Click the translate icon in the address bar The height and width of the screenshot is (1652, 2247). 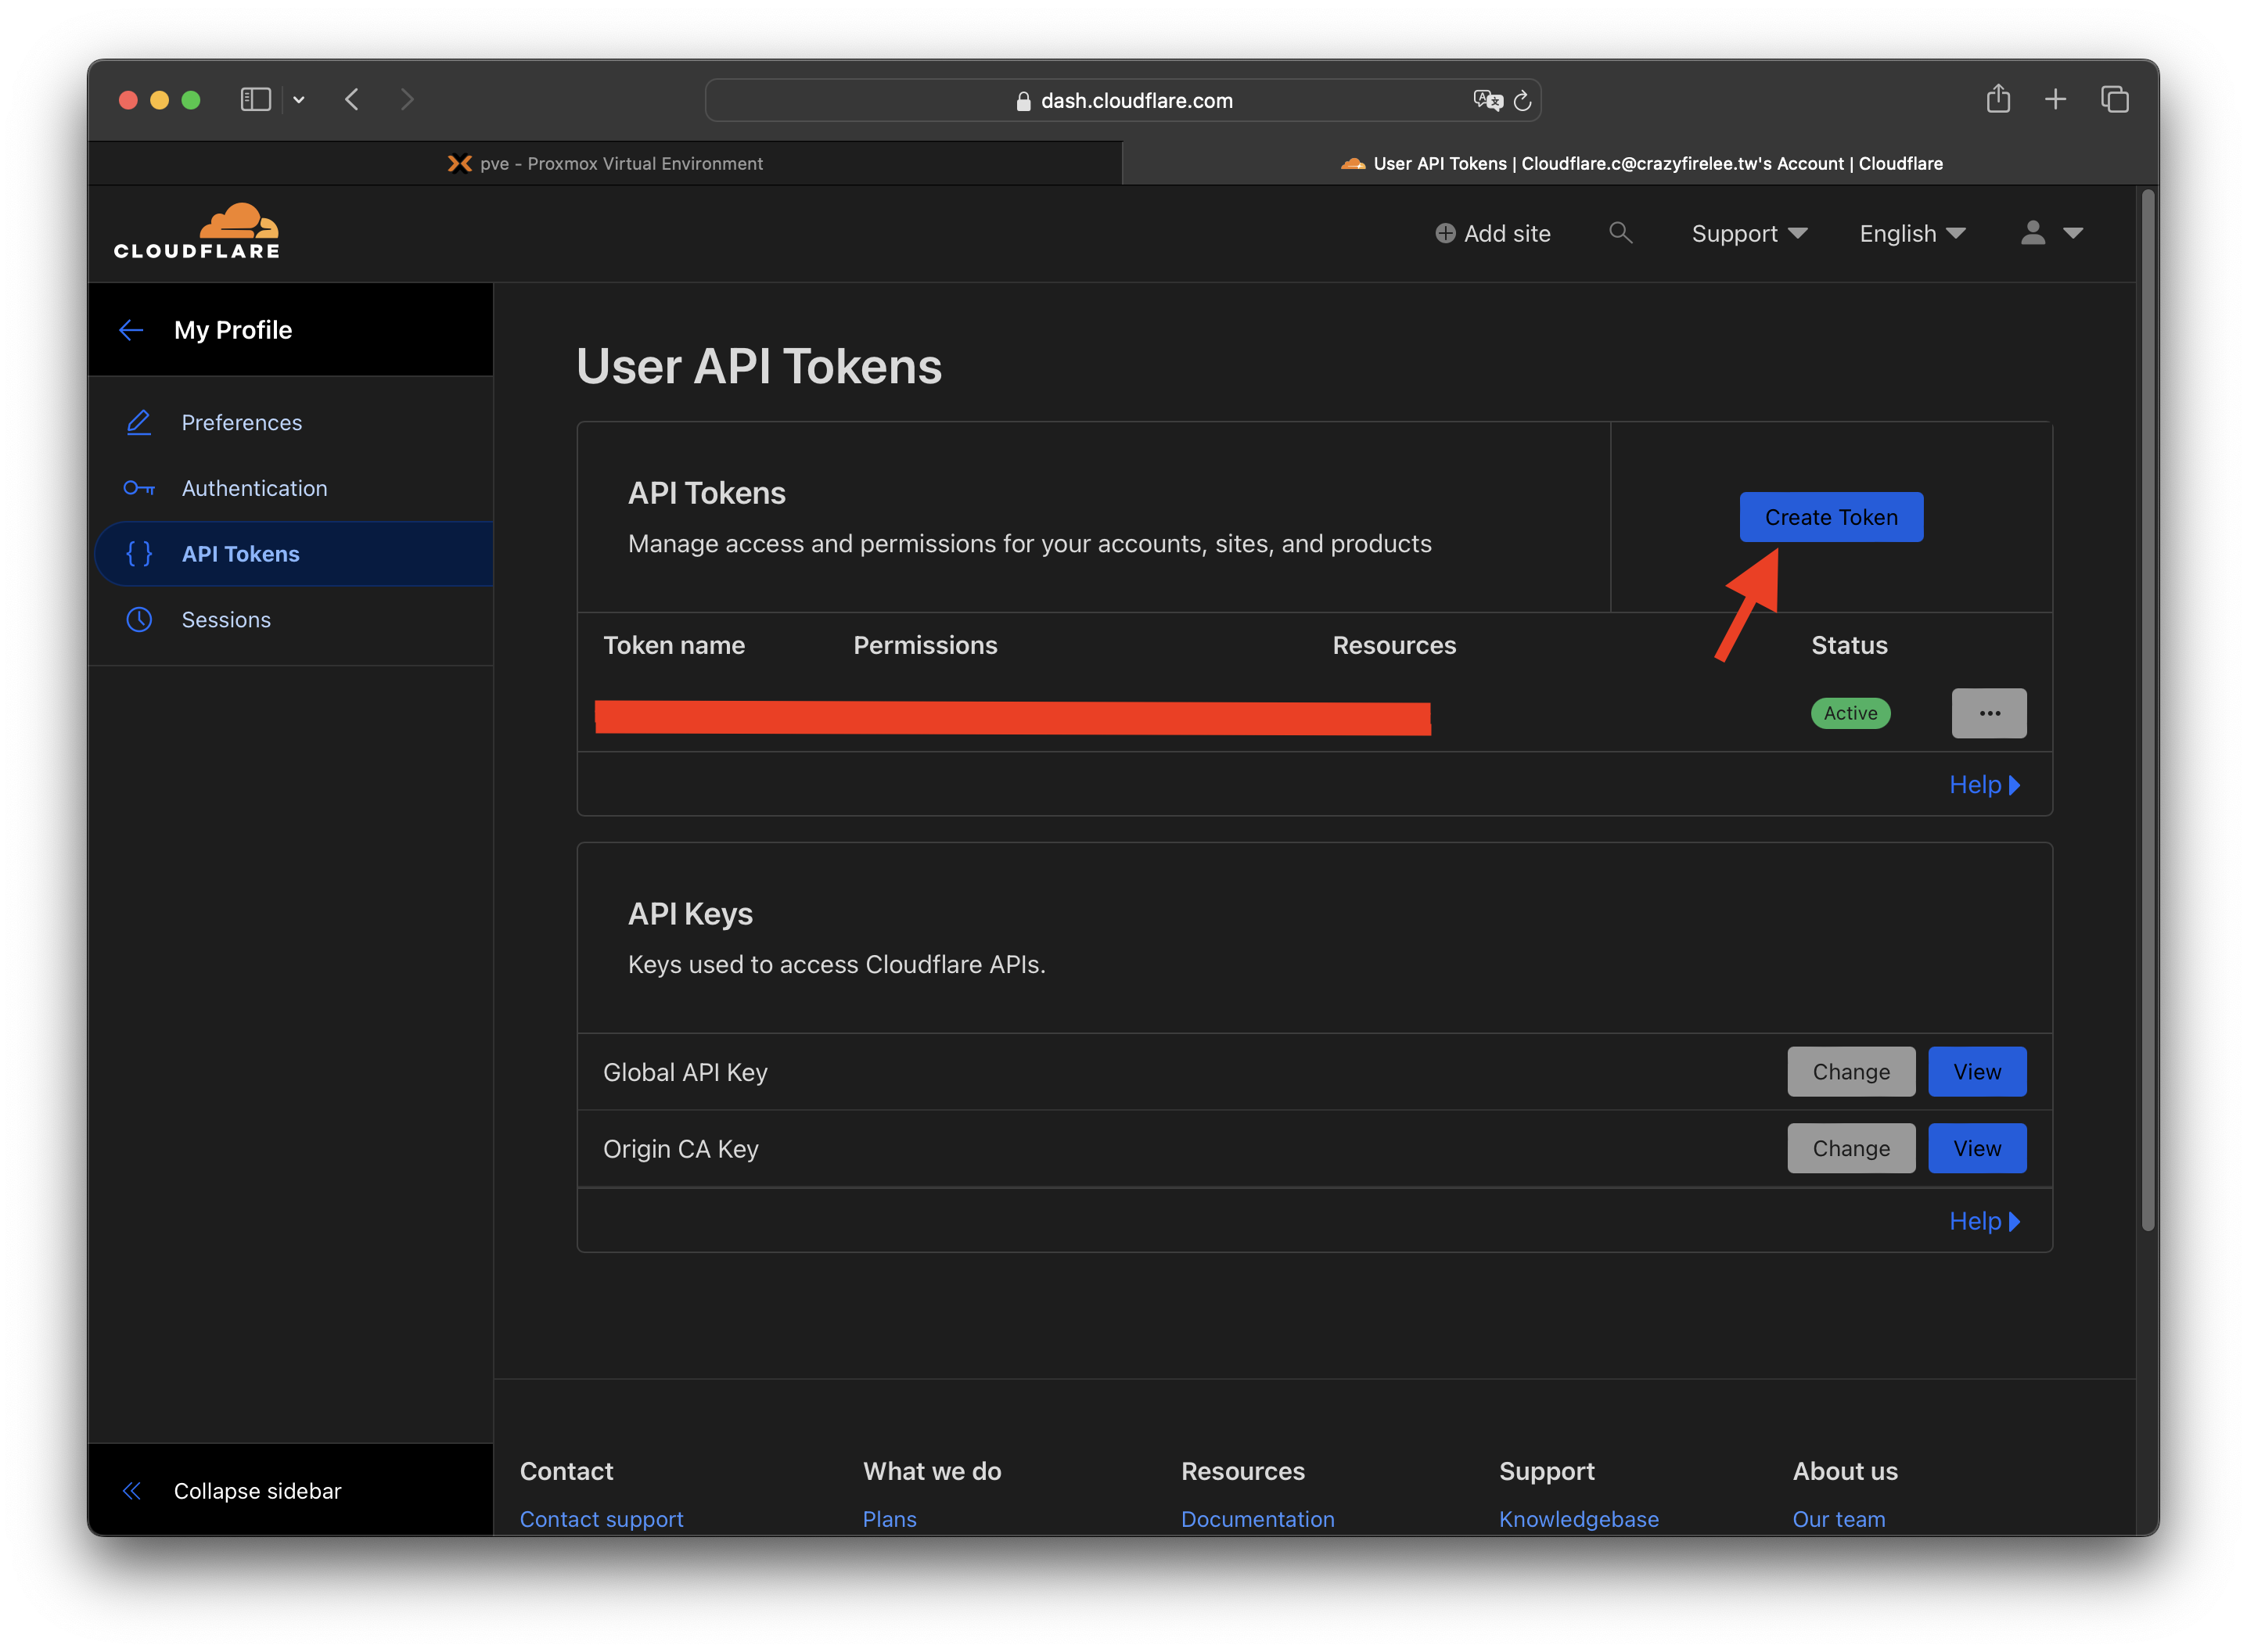(x=1487, y=100)
